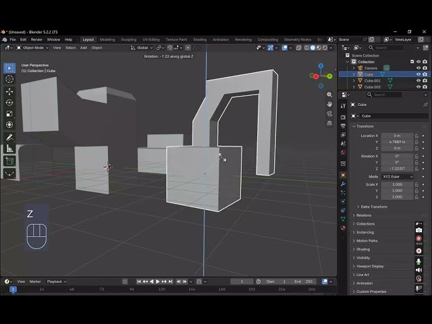This screenshot has width=432, height=324.
Task: Click the viewport View menu button
Action: [x=57, y=48]
